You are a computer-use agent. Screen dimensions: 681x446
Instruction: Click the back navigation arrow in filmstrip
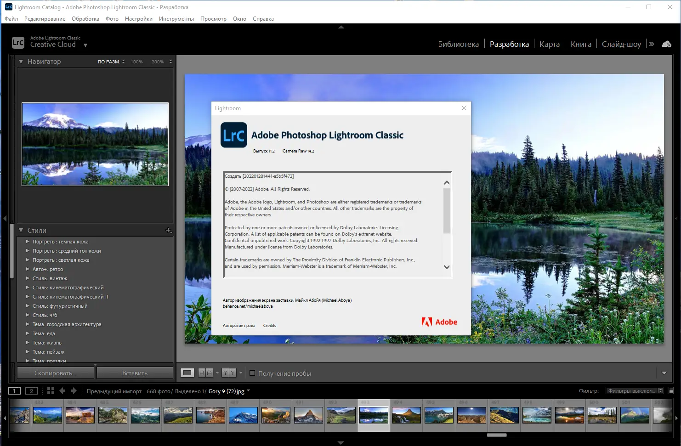click(62, 390)
